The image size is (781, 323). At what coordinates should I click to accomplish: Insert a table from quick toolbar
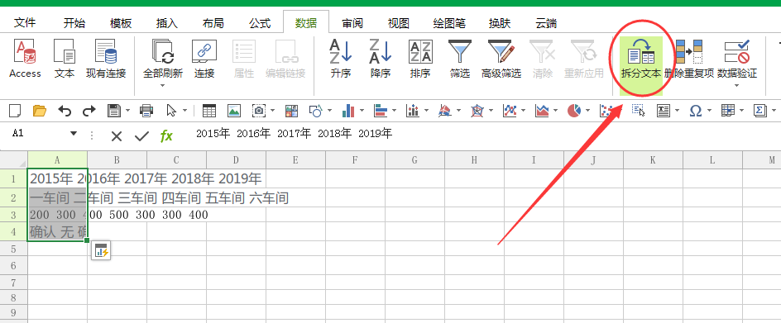[x=209, y=110]
